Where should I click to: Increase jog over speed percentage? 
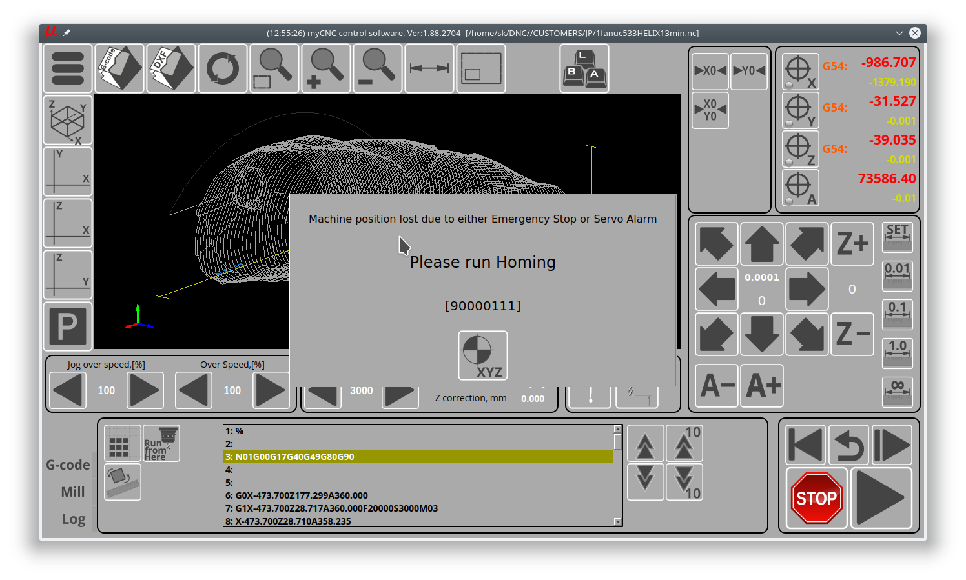point(145,390)
